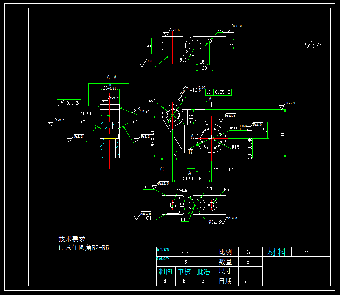Viewport: 340px width, 295px height.
Task: Select the "10±0.1" dimension text
Action: [x=89, y=114]
